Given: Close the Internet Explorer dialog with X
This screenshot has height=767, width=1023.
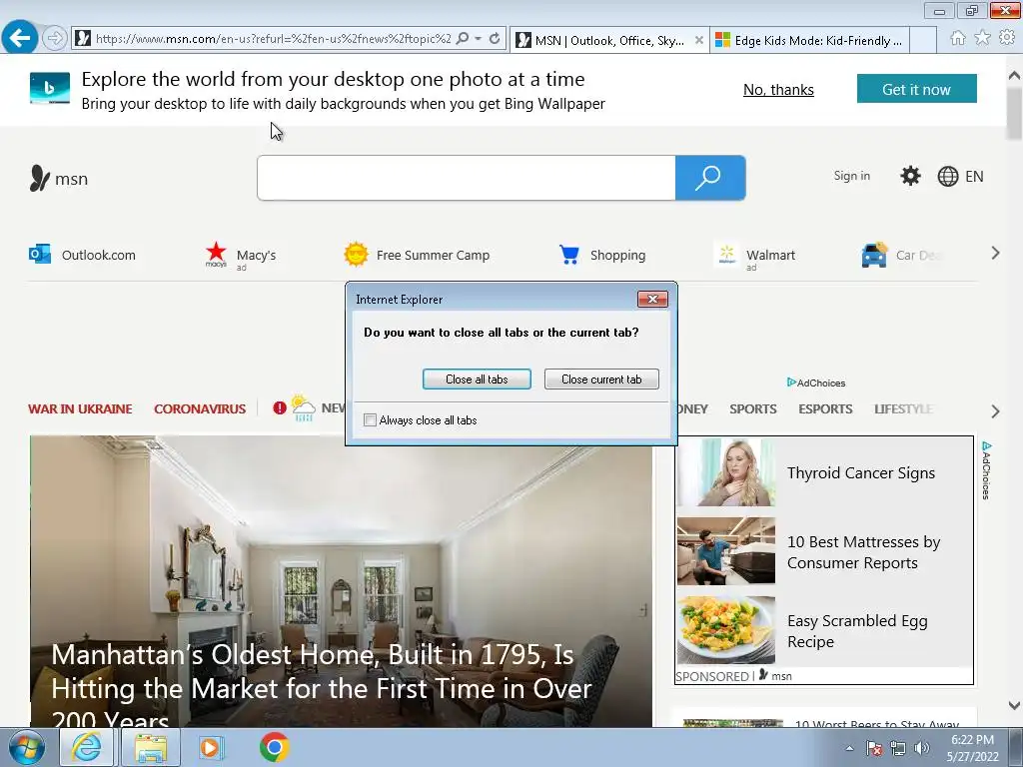Looking at the screenshot, I should (x=652, y=299).
